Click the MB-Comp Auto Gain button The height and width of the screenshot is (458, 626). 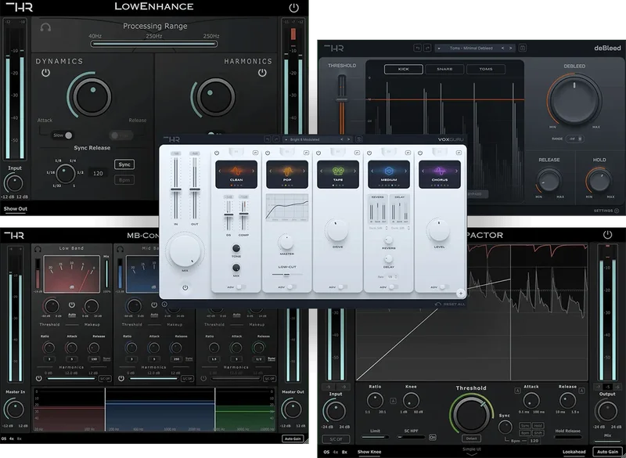(292, 438)
